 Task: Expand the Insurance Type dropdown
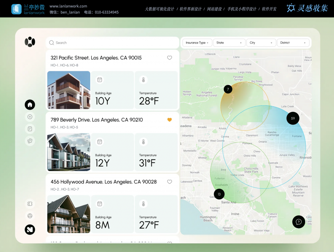point(197,43)
